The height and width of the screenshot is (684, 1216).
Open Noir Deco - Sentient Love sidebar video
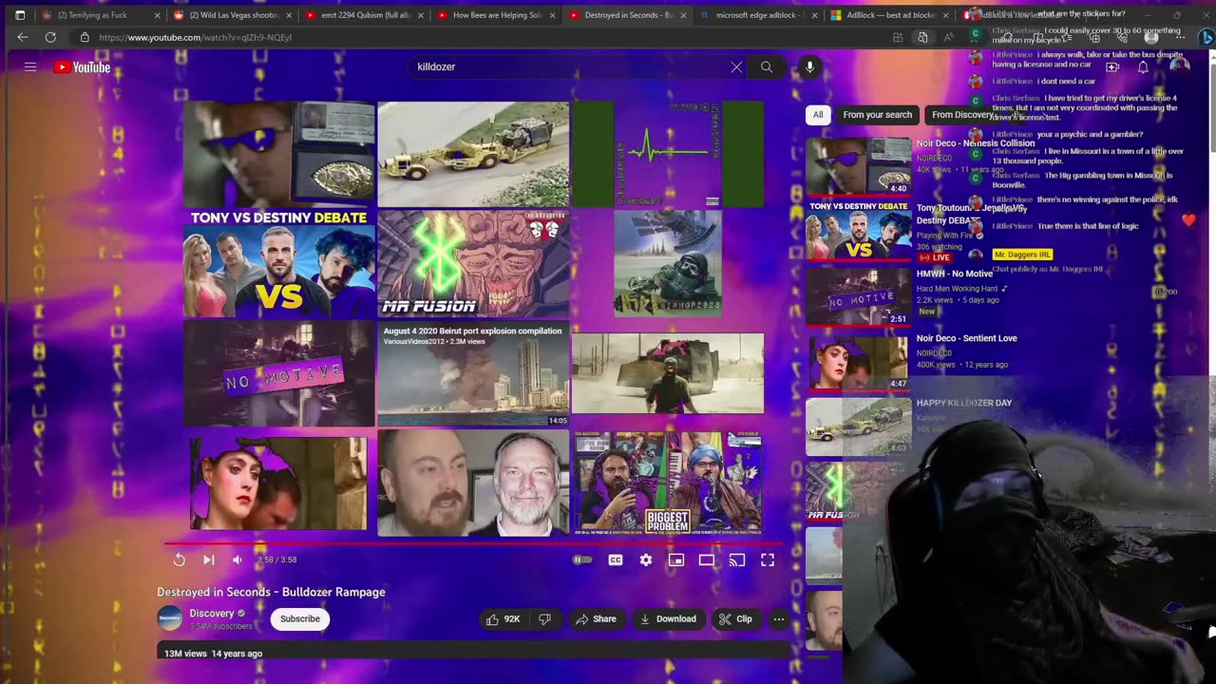(966, 338)
